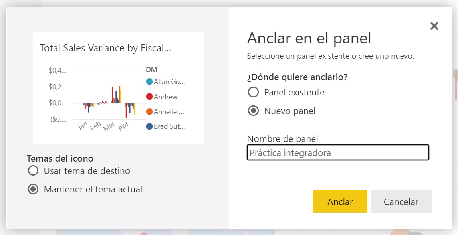Viewport: 458px width, 235px height.
Task: Click the Andrew red legend marker
Action: pos(149,97)
